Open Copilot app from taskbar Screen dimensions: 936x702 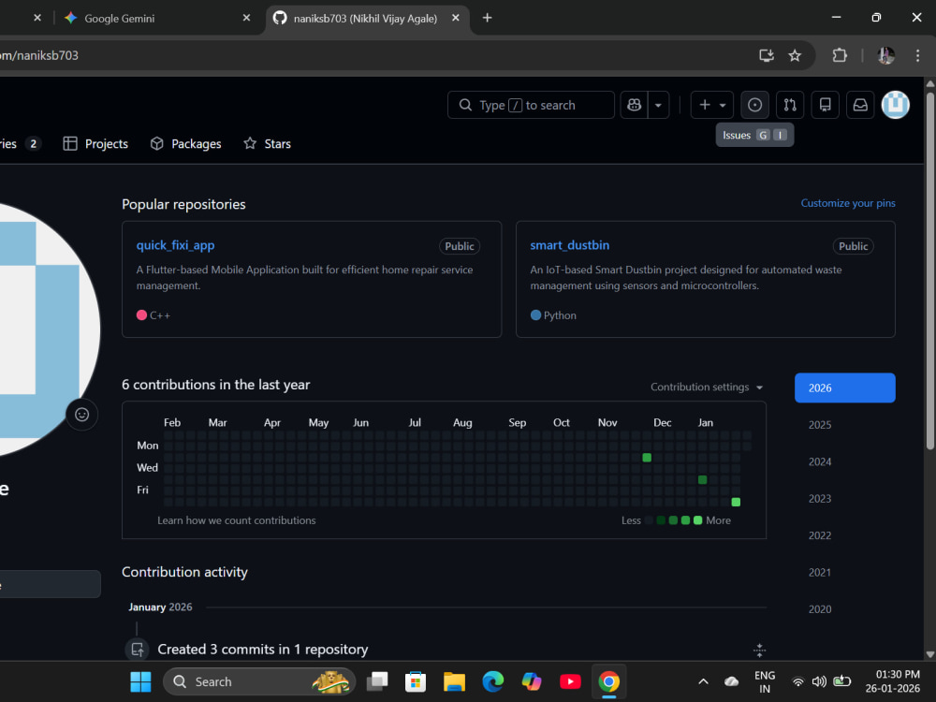click(x=532, y=681)
